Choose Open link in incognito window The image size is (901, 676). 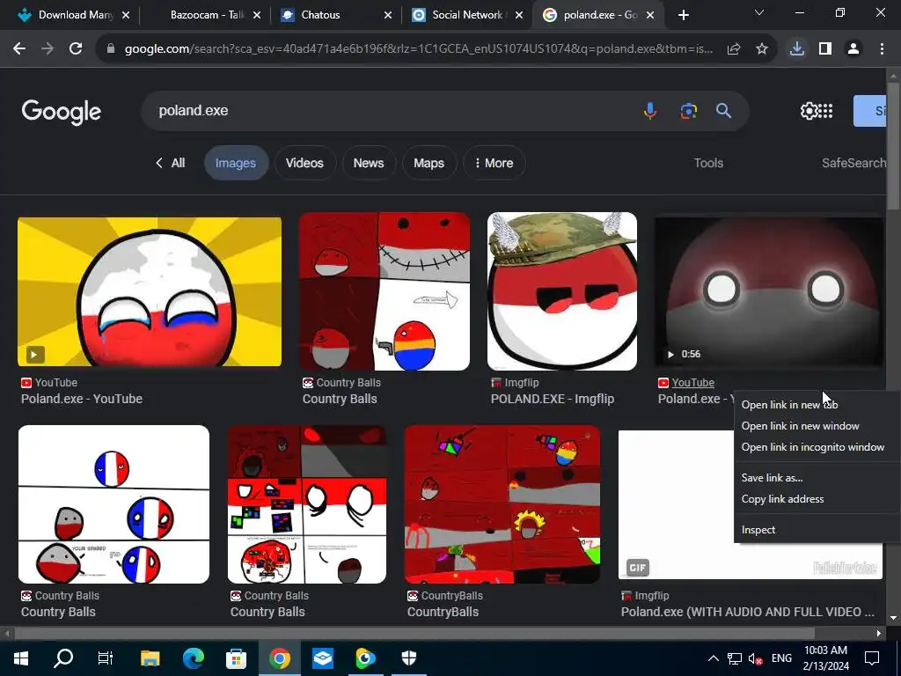coord(817,447)
